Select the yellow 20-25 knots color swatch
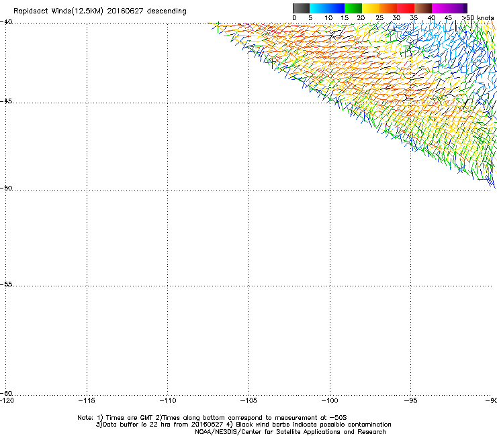 pyautogui.click(x=371, y=8)
